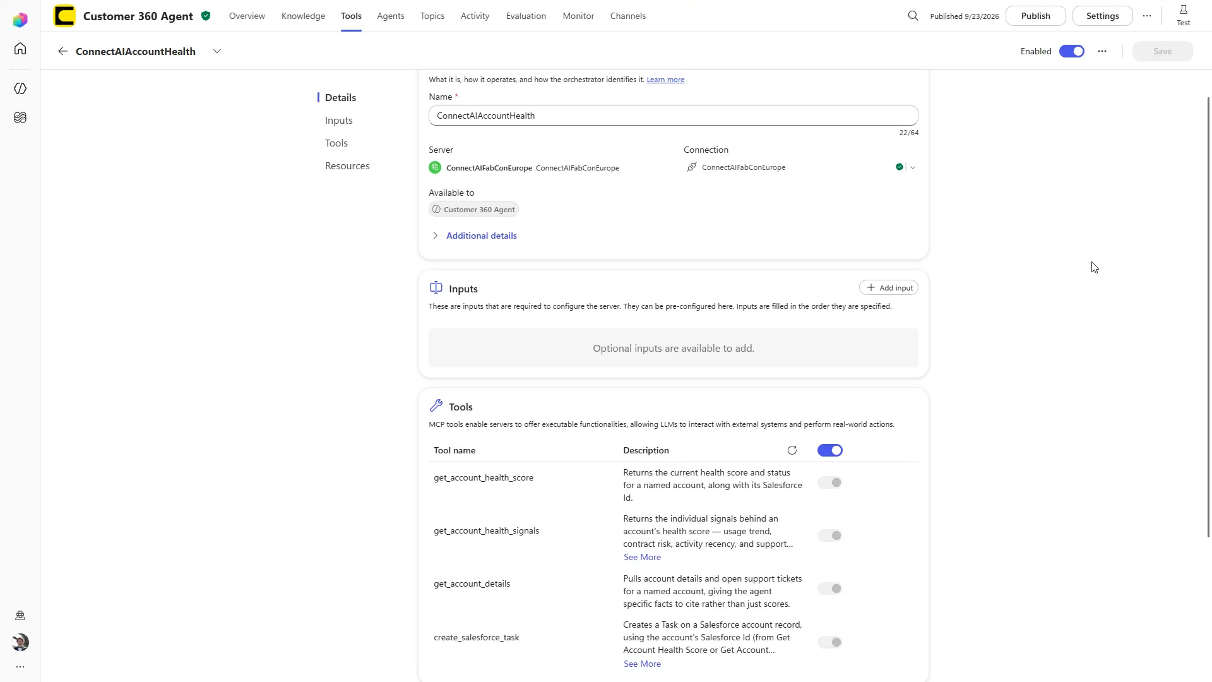
Task: Click the verified shield badge beside the agent name
Action: pyautogui.click(x=206, y=16)
